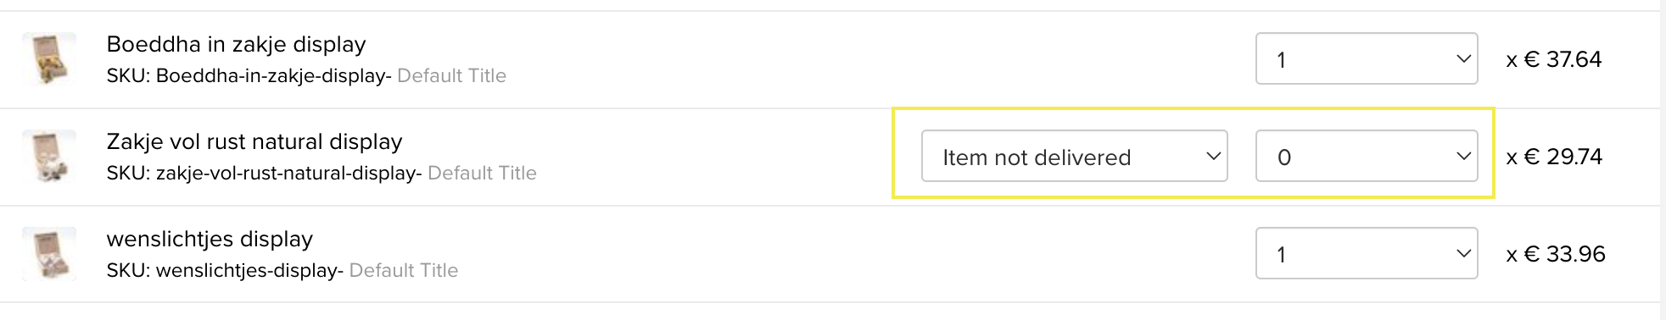
Task: Click Default Title variant of wenslichtjes item
Action: coord(404,271)
